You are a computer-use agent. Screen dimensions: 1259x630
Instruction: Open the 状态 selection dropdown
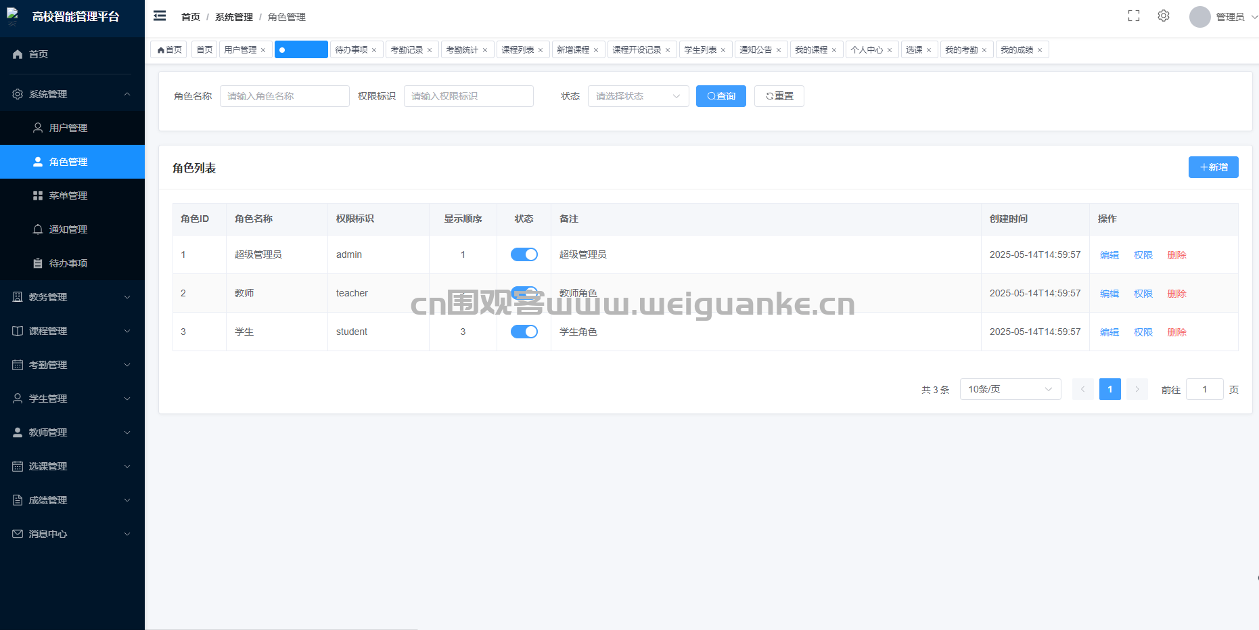[x=637, y=96]
